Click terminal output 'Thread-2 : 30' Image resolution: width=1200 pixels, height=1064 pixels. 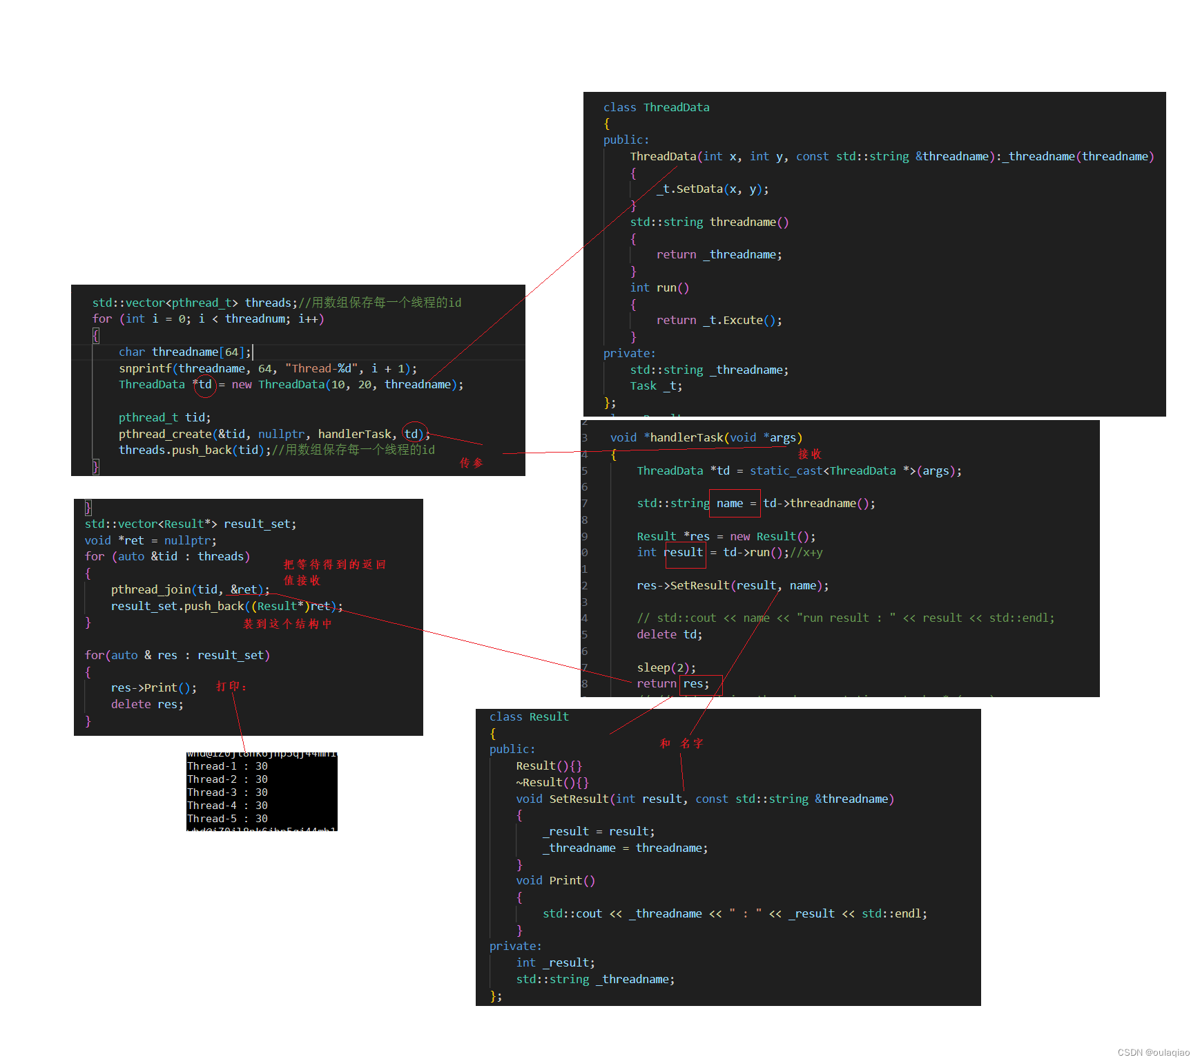[228, 779]
